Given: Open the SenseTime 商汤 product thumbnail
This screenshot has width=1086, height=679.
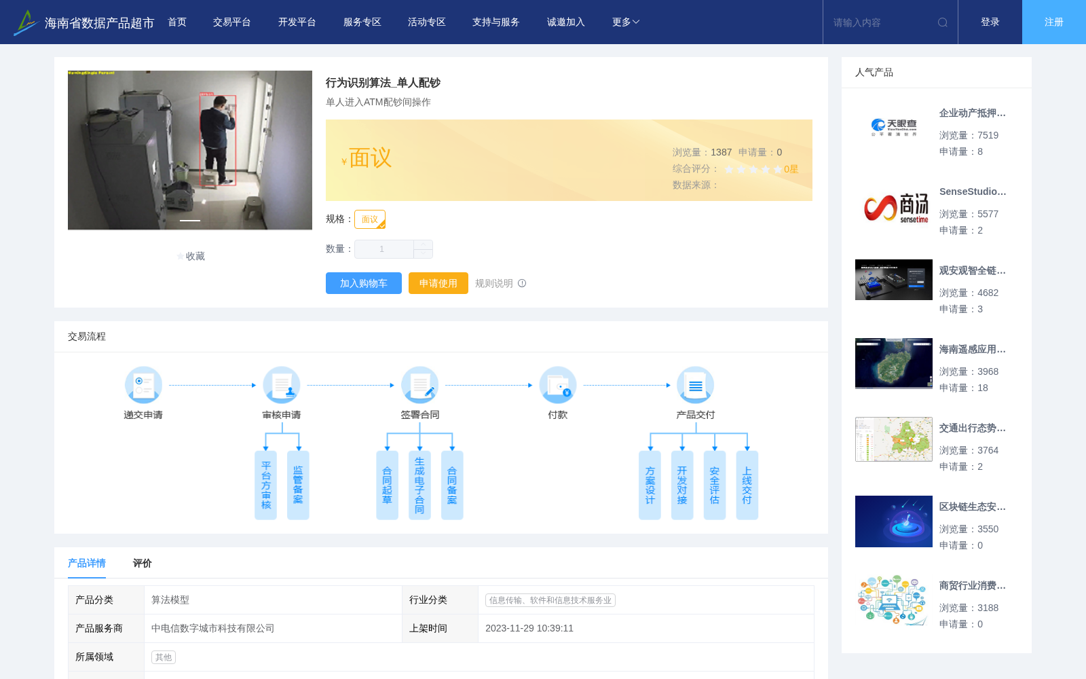Looking at the screenshot, I should (x=894, y=206).
